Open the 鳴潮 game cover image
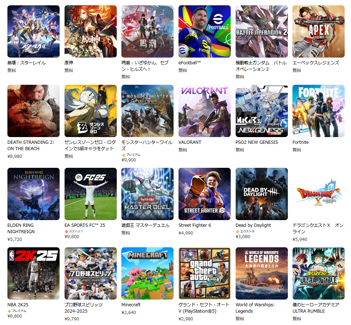 pyautogui.click(x=147, y=31)
